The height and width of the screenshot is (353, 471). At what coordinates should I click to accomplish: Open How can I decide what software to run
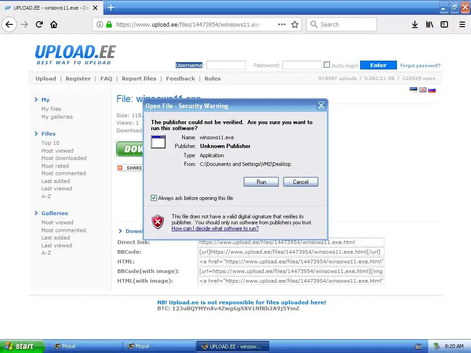click(215, 228)
